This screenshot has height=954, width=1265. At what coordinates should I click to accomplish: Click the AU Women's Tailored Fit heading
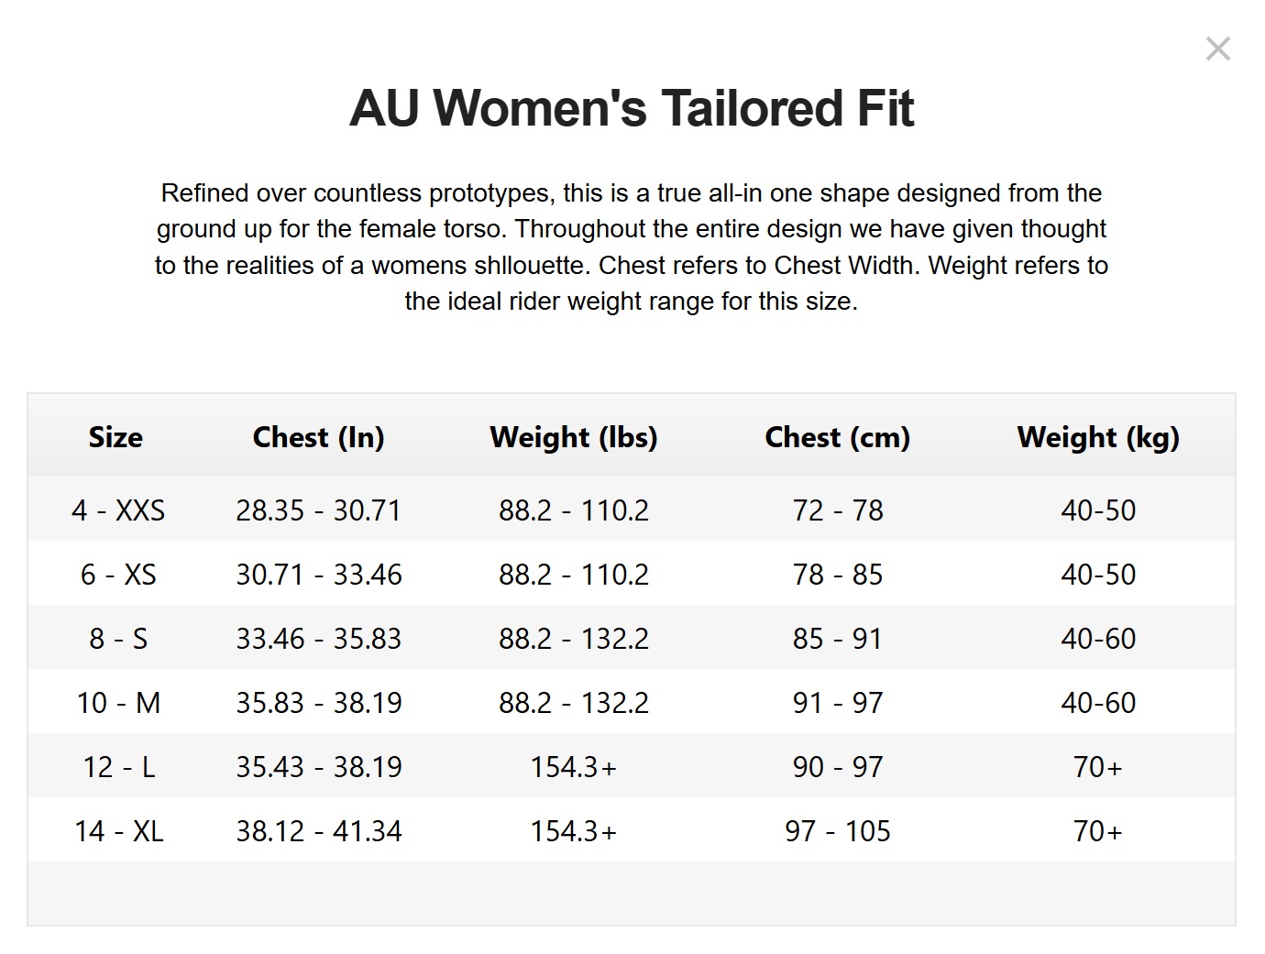(632, 108)
